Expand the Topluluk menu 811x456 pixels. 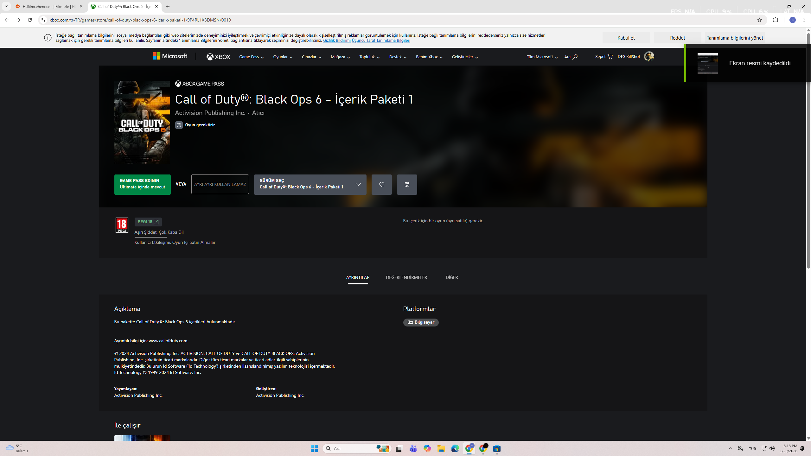369,57
